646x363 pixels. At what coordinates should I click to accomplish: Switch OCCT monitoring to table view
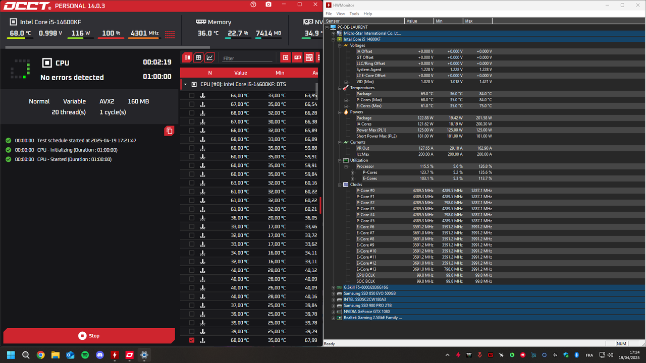point(198,57)
